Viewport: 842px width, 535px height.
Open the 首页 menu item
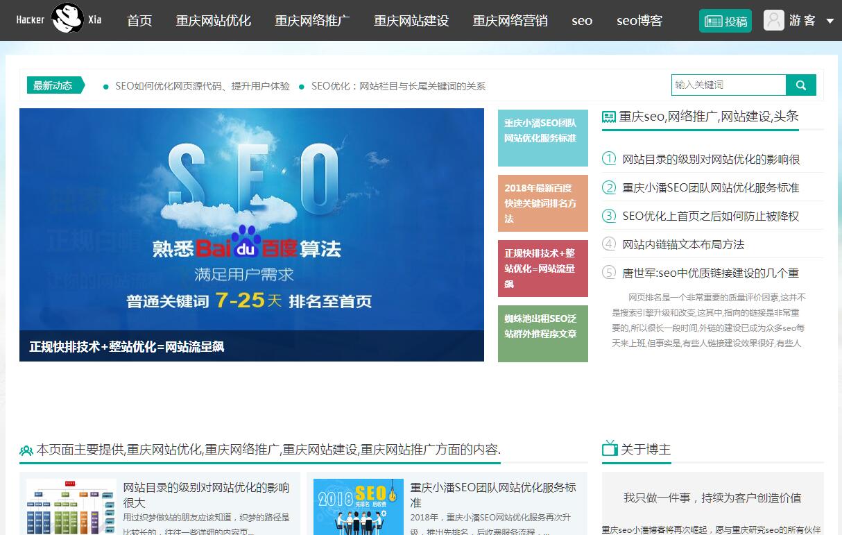point(139,21)
